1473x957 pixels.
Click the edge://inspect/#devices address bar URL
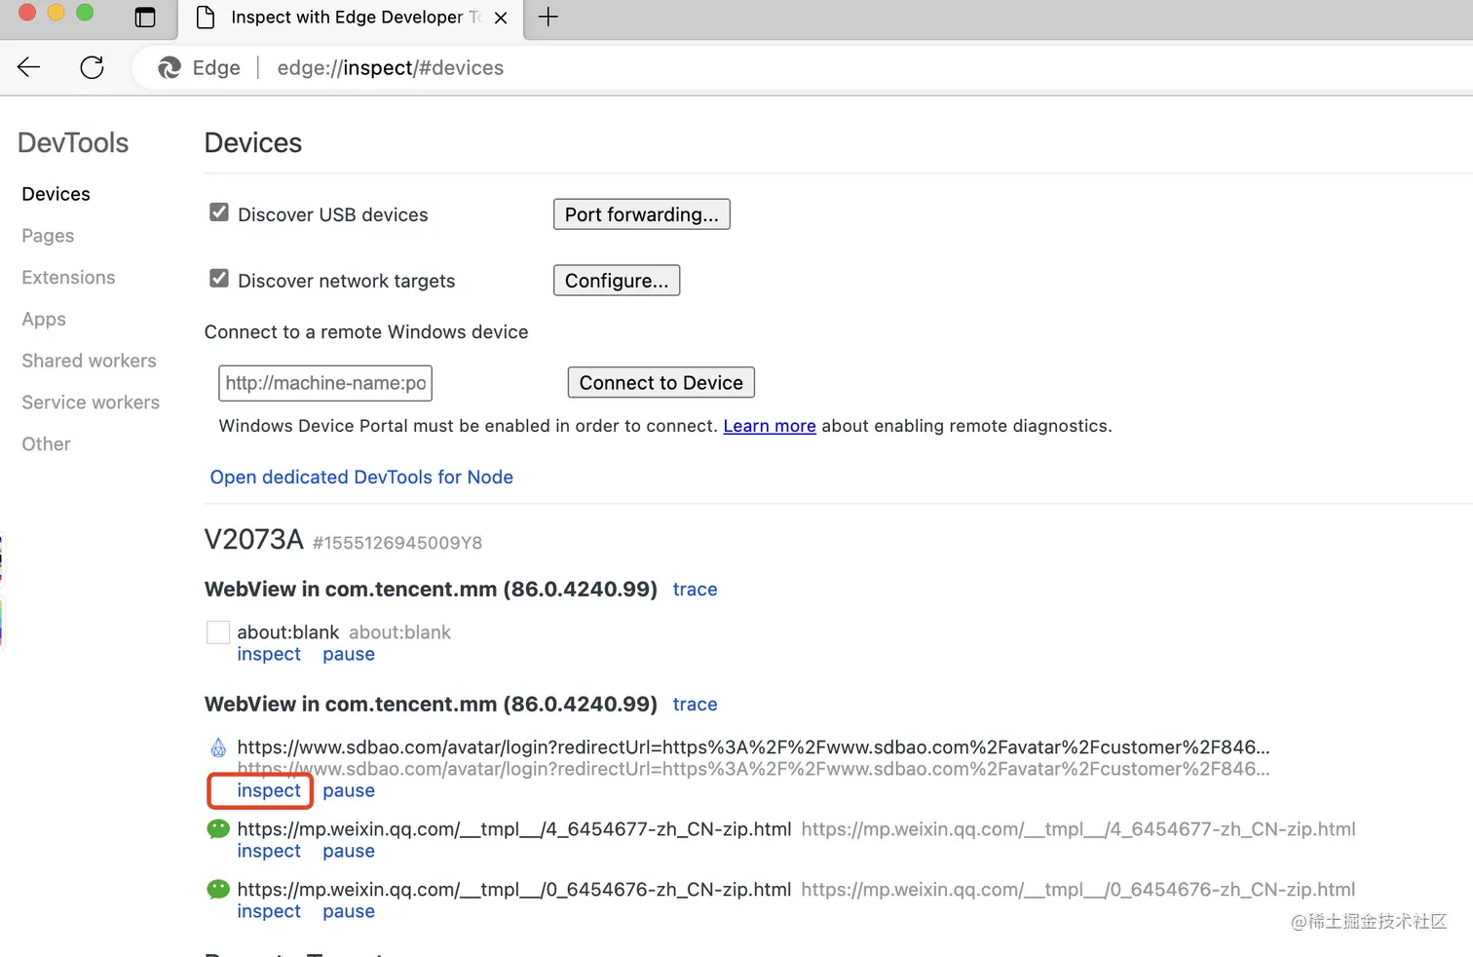(391, 68)
